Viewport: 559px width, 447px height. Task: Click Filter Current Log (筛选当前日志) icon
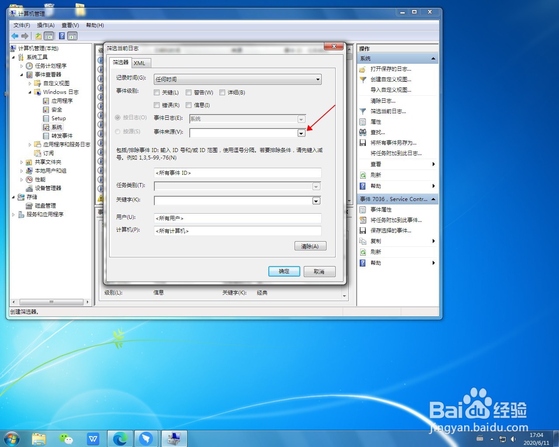click(x=363, y=111)
